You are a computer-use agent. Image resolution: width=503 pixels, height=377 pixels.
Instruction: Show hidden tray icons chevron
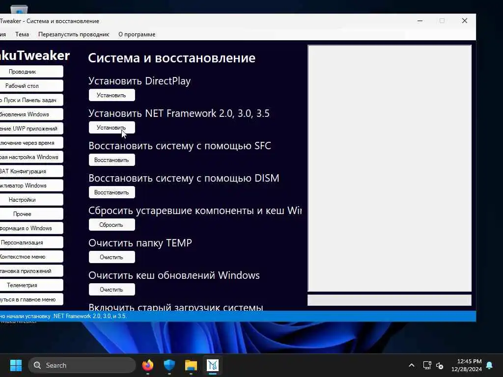point(412,365)
